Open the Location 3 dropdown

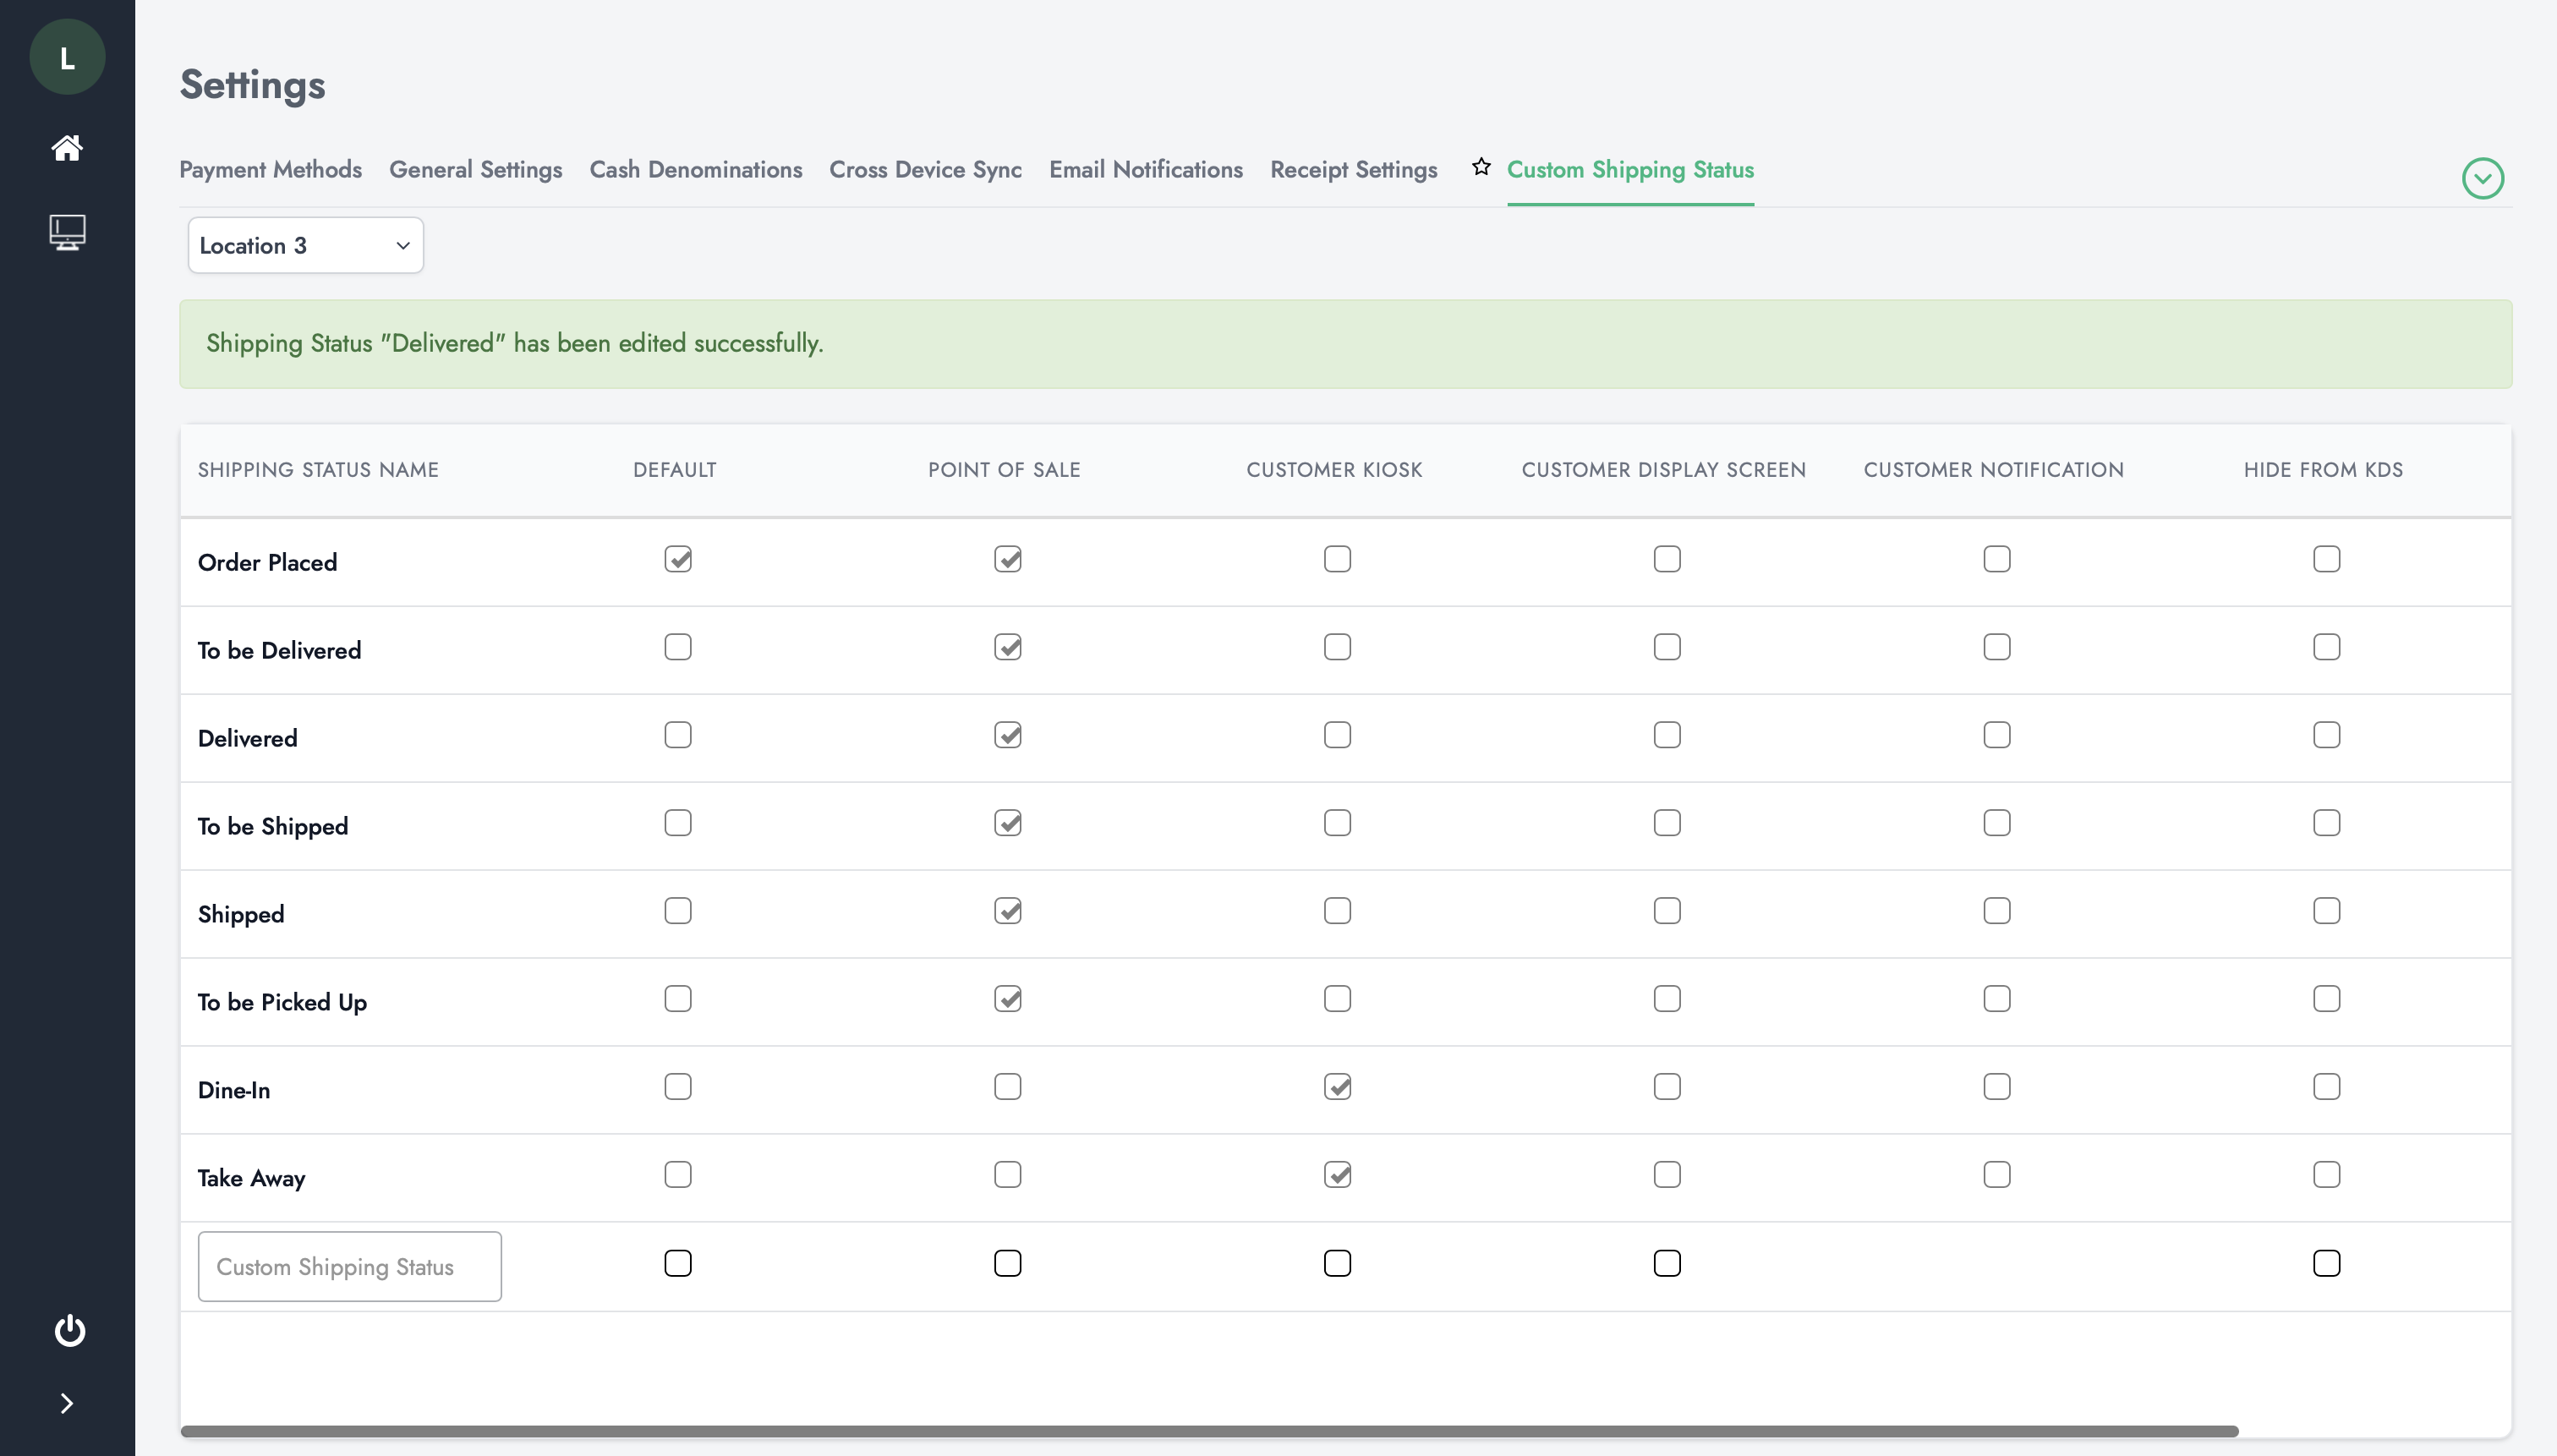[x=306, y=245]
